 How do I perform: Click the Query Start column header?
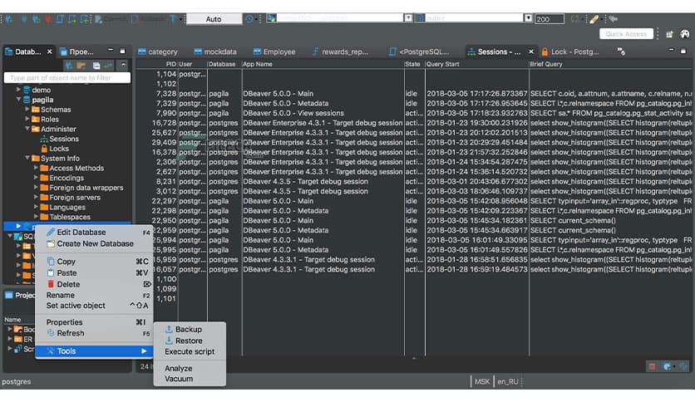click(x=476, y=64)
